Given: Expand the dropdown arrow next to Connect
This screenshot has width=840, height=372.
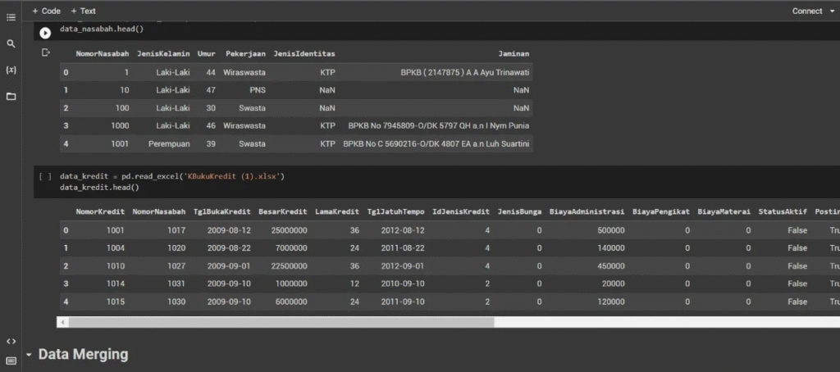Looking at the screenshot, I should (832, 11).
